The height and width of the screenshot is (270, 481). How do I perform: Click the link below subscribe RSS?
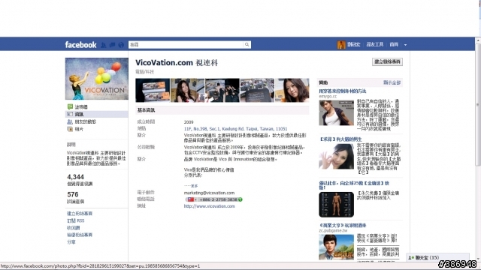click(x=74, y=228)
